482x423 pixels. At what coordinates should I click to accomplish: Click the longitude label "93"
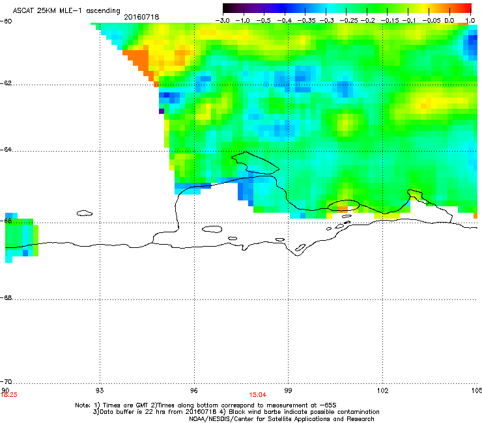pyautogui.click(x=100, y=390)
